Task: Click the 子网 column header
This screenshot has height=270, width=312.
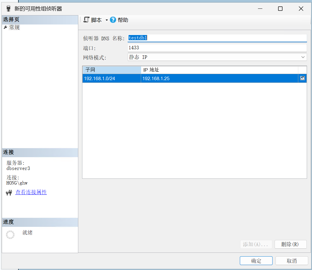Action: [111, 70]
